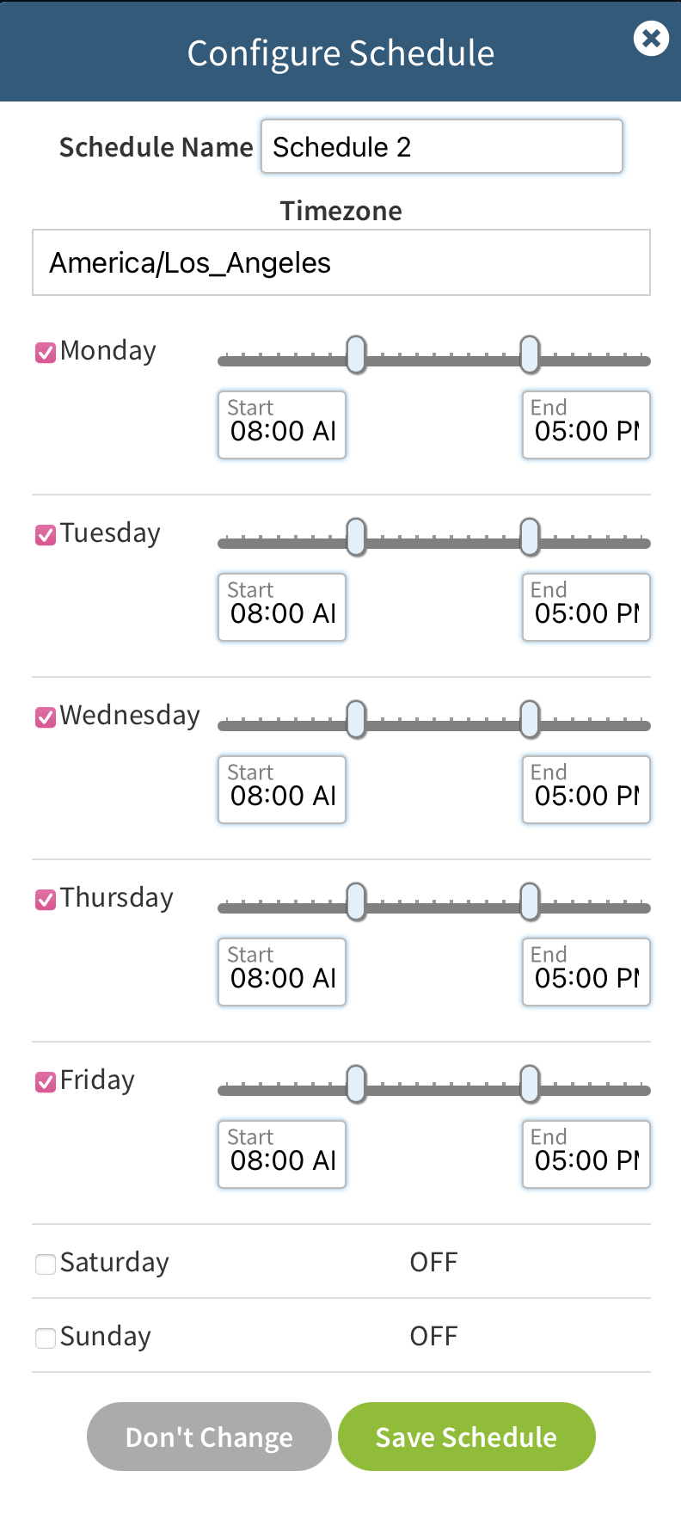Click Thursday's End time field
The image size is (681, 1526).
pyautogui.click(x=586, y=972)
